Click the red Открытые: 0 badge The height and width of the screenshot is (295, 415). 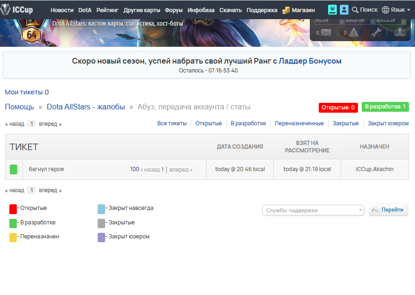338,108
